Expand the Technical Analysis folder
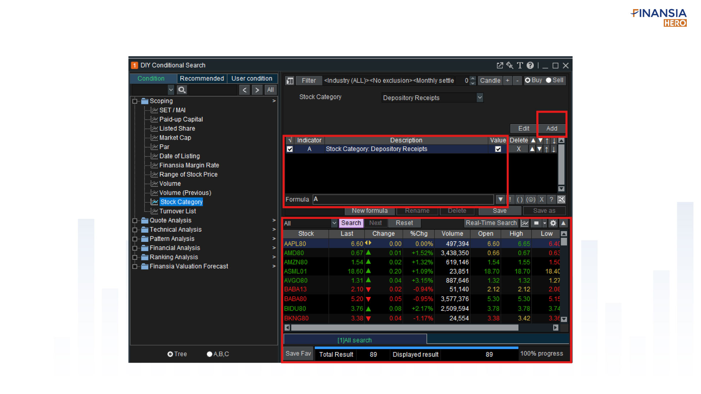 point(135,229)
